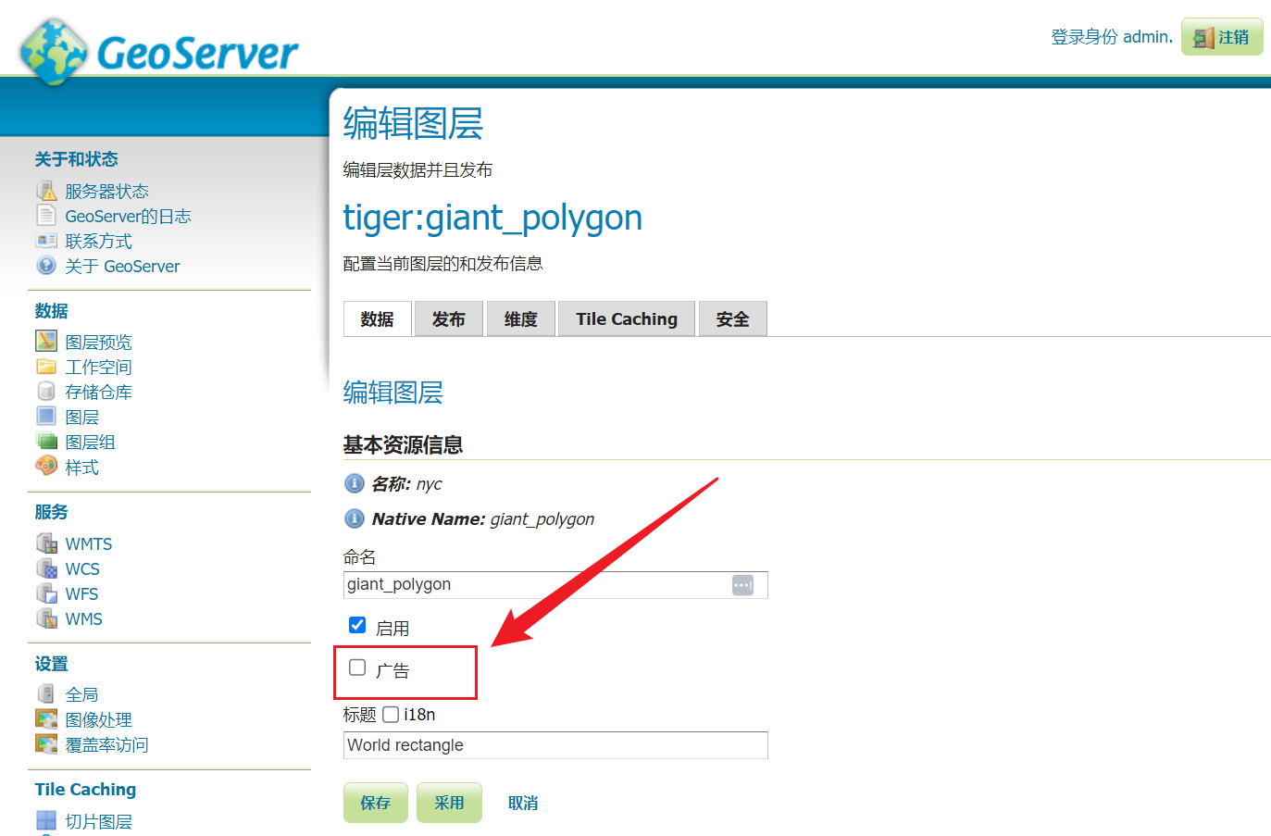This screenshot has width=1271, height=836.
Task: Open the WFS service link
Action: (x=81, y=594)
